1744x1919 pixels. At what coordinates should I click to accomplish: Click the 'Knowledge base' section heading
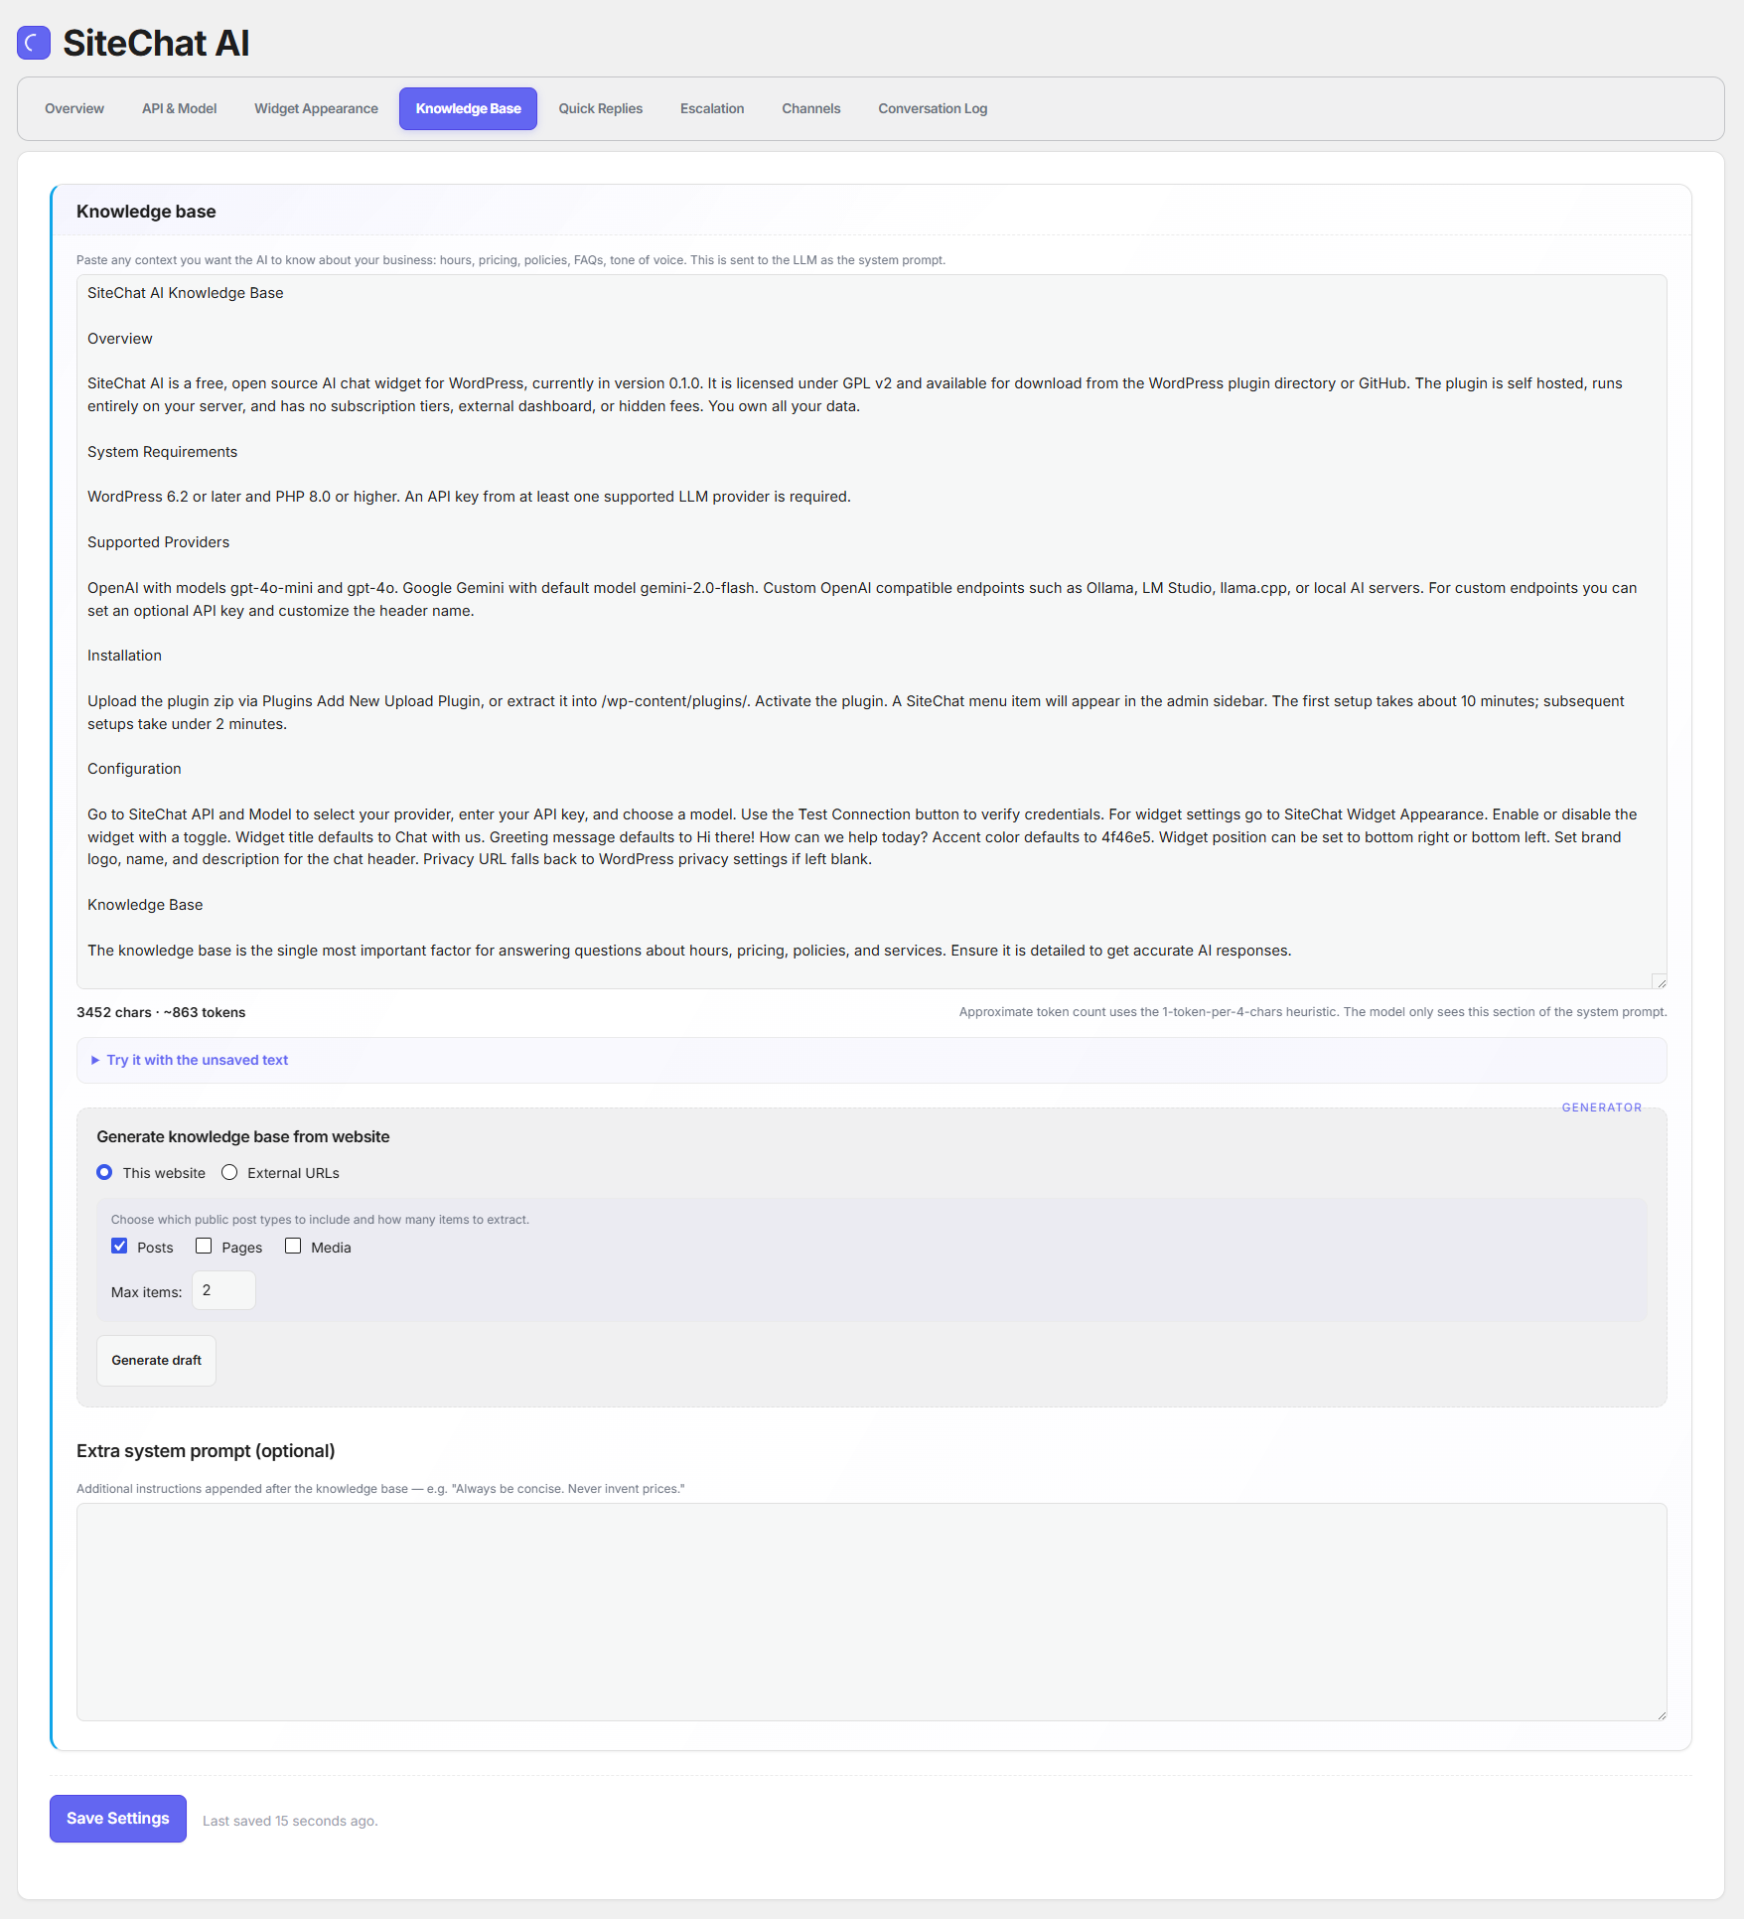[146, 212]
